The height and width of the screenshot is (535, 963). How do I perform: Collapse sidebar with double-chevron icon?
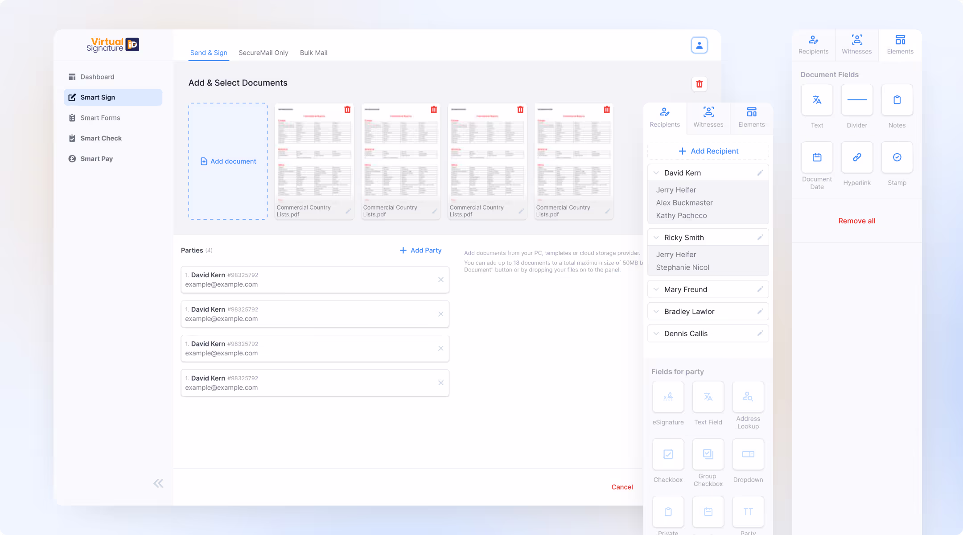click(158, 483)
